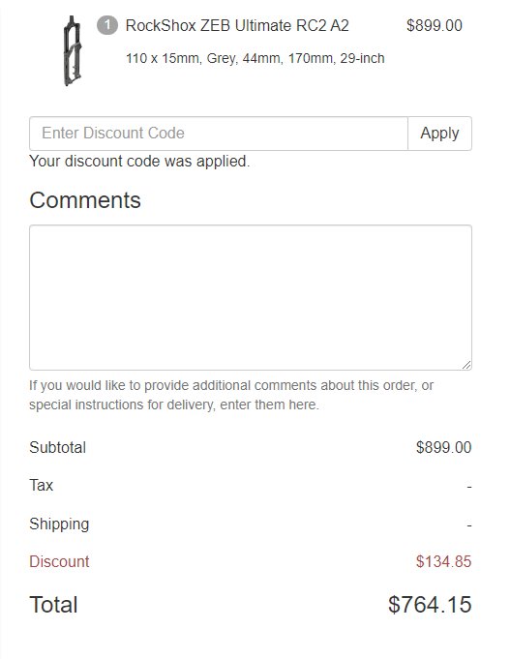Click the discount applied confirmation message

[x=139, y=162]
